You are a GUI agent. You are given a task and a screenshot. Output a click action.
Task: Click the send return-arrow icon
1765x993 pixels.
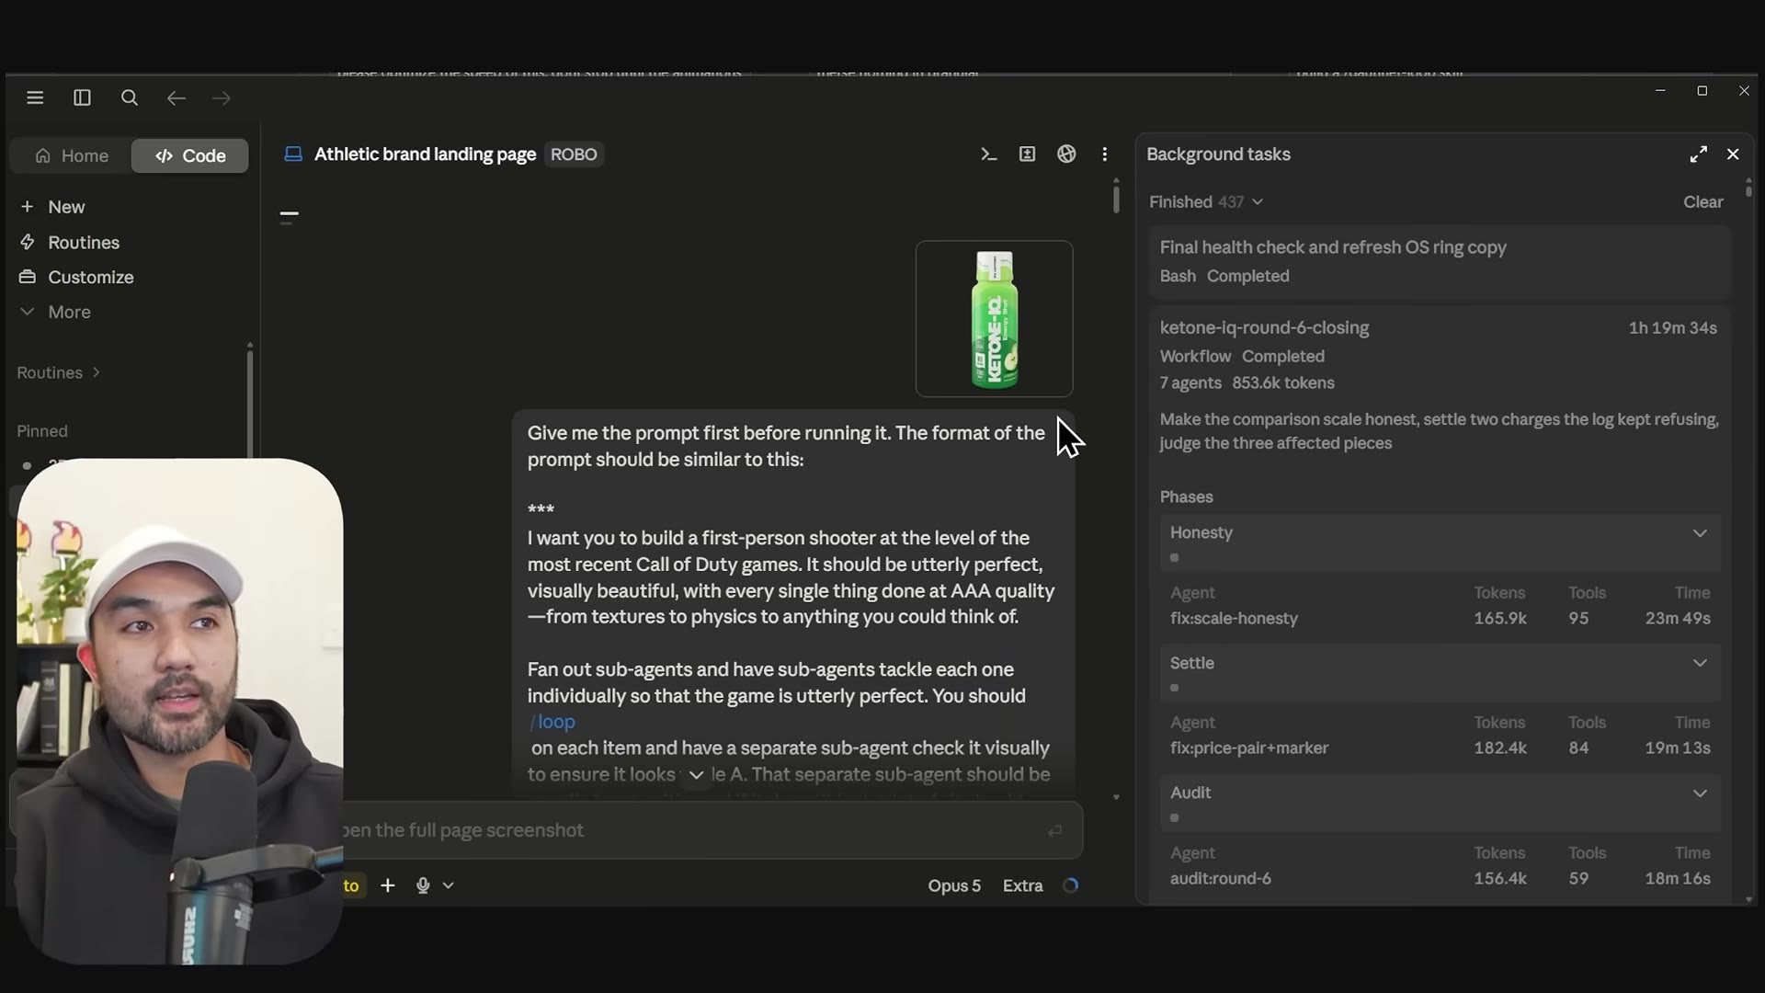tap(1054, 830)
